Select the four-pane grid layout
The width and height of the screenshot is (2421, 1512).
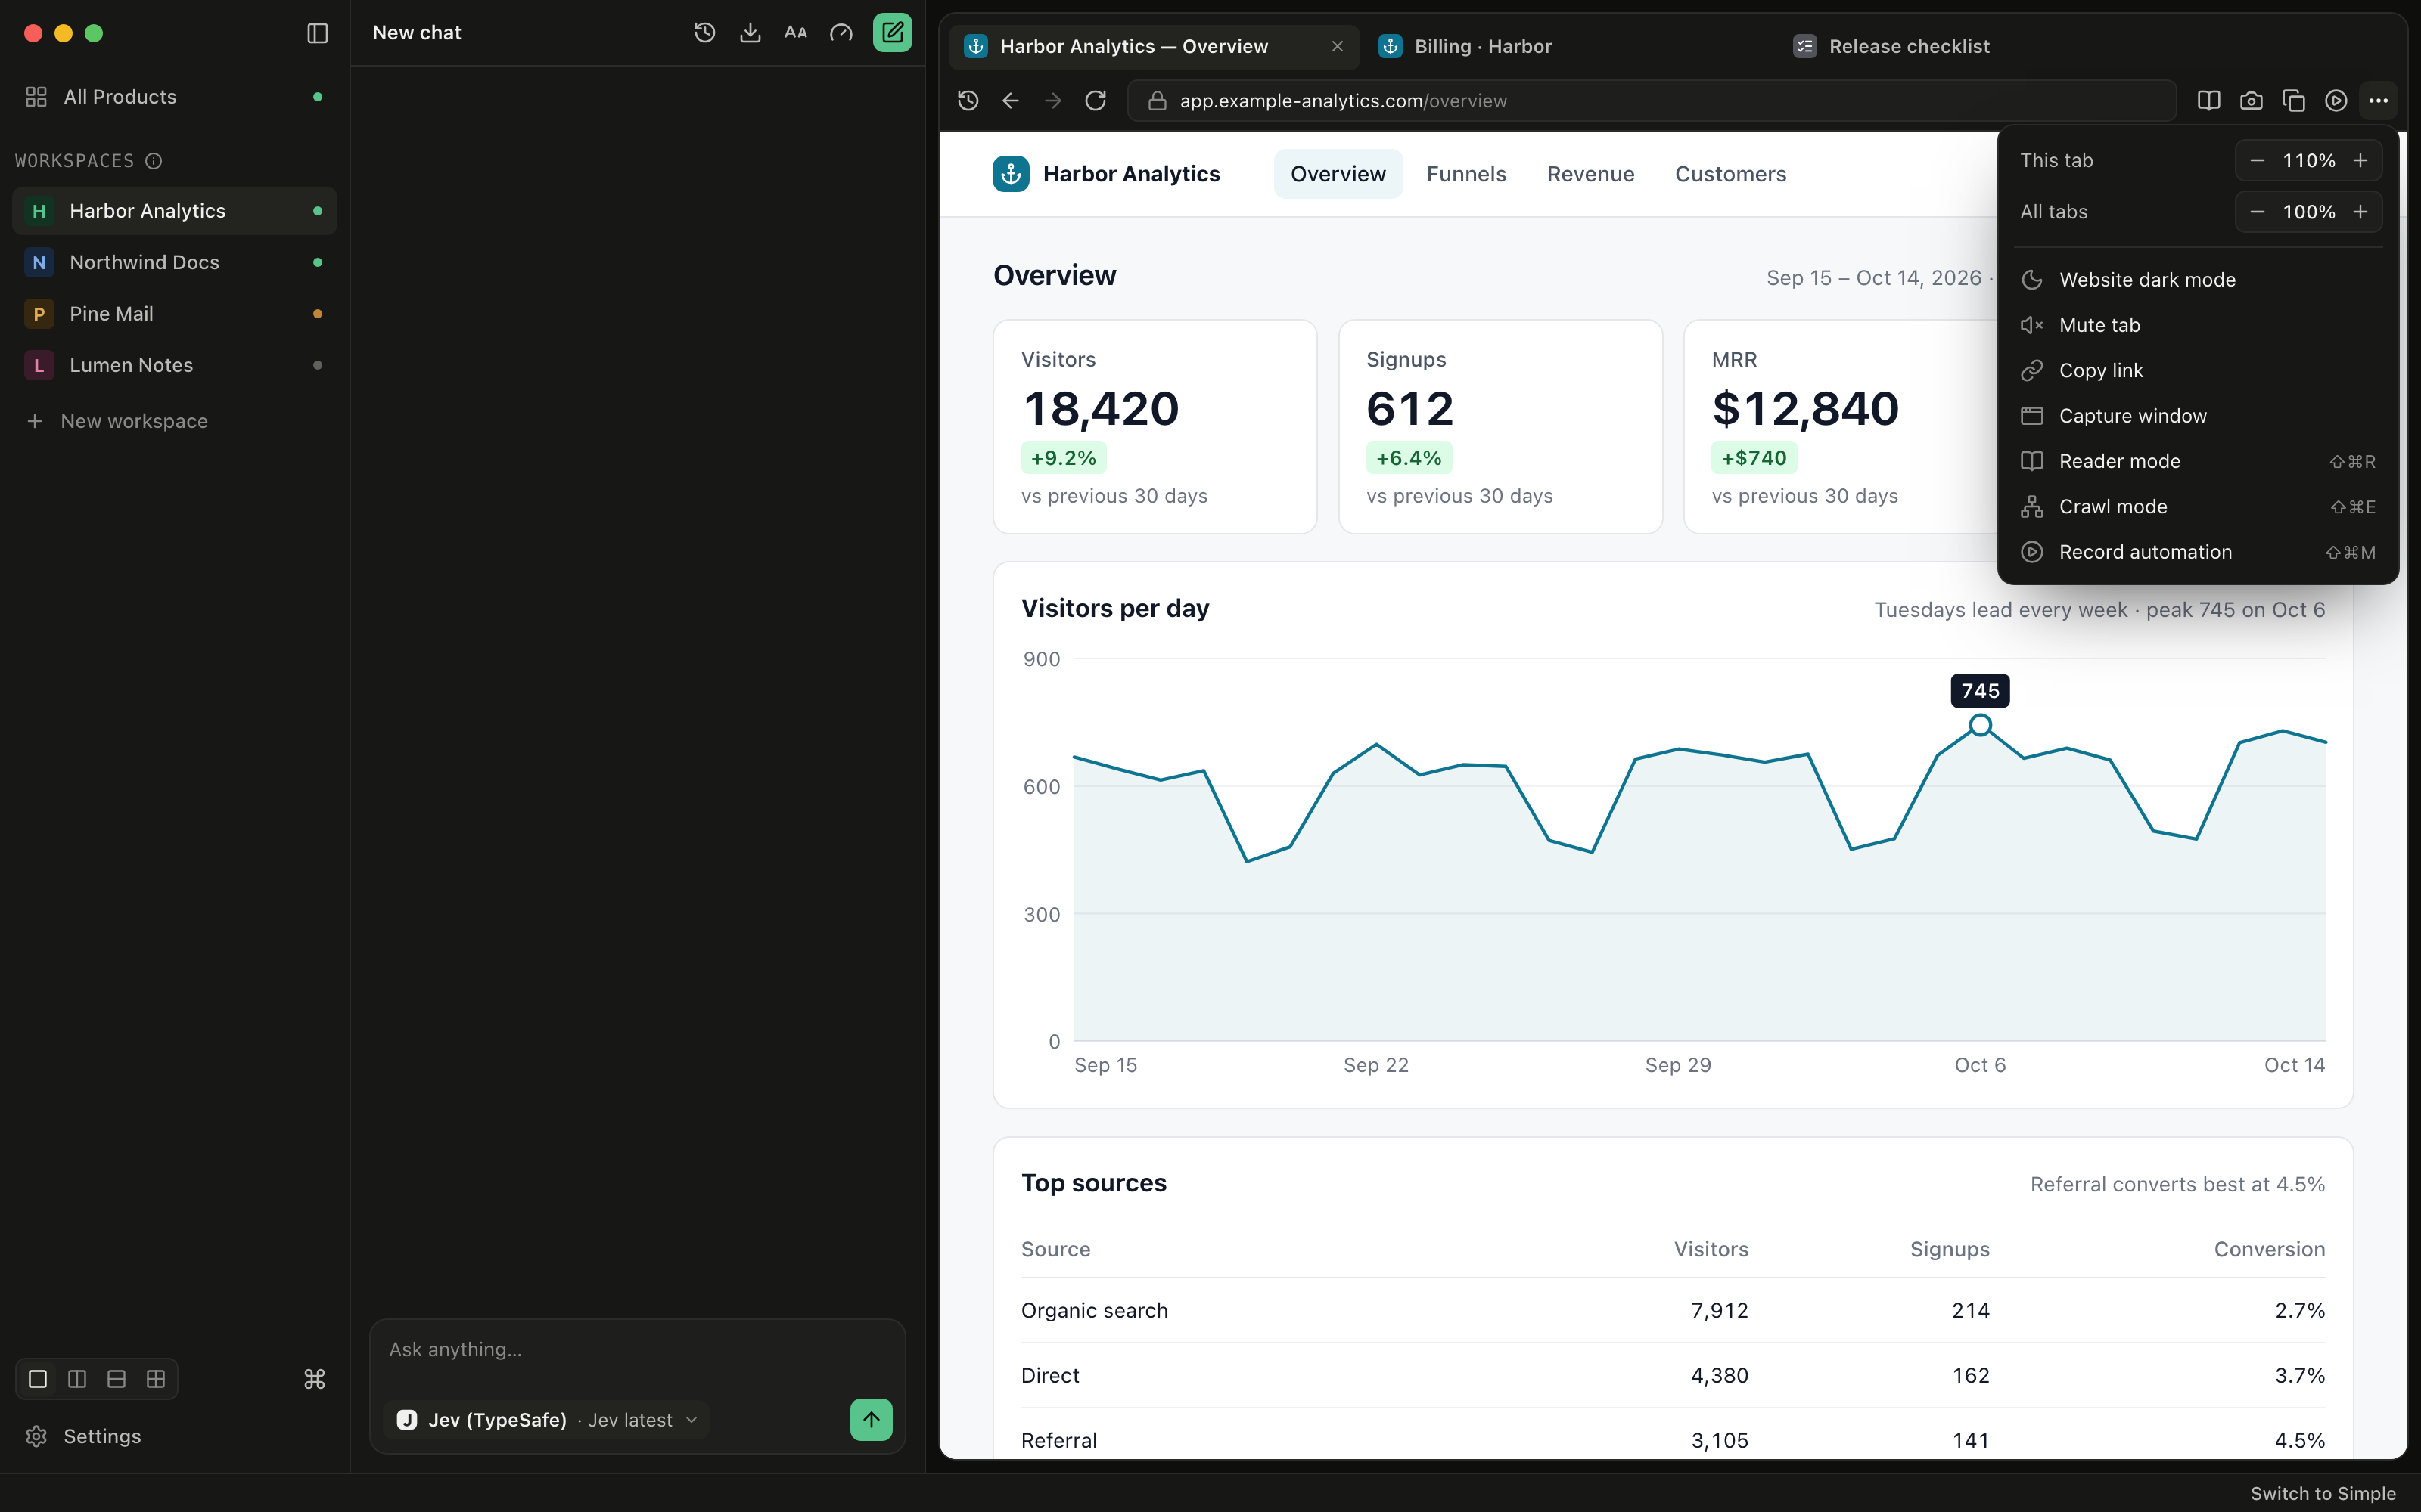click(156, 1379)
